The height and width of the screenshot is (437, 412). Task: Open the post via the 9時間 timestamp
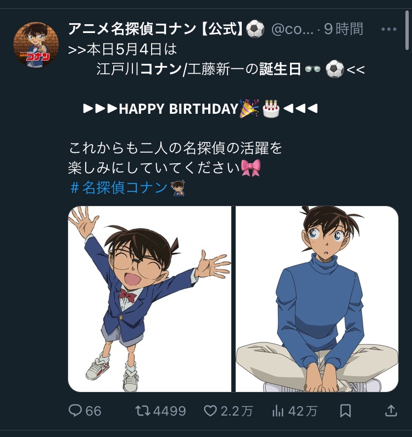(343, 29)
